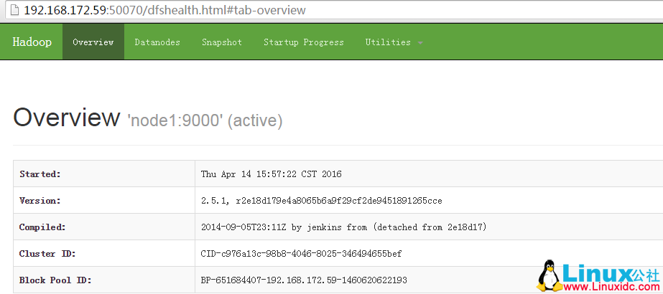Expand the Utilities dropdown arrow
This screenshot has width=663, height=294.
click(x=420, y=43)
